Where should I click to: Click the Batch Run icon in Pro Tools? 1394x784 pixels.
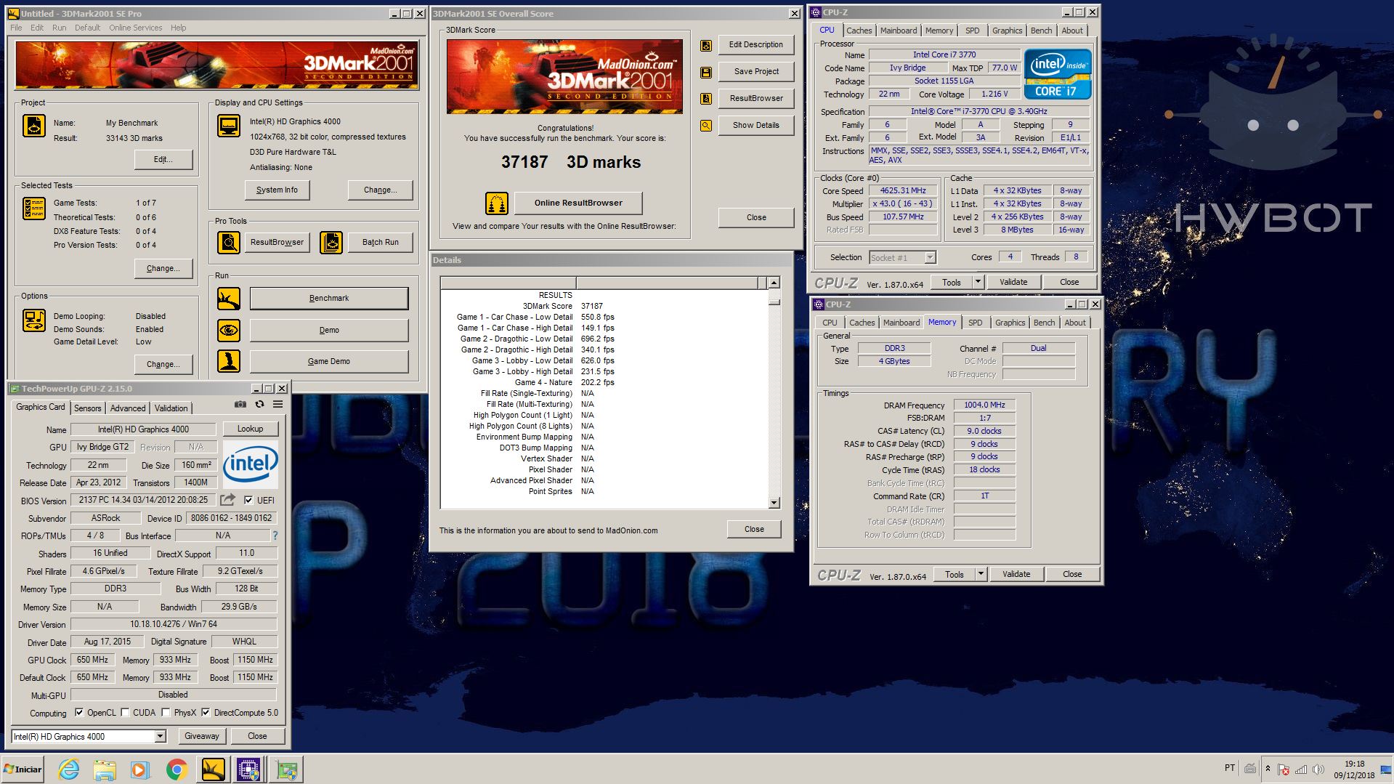pyautogui.click(x=331, y=242)
